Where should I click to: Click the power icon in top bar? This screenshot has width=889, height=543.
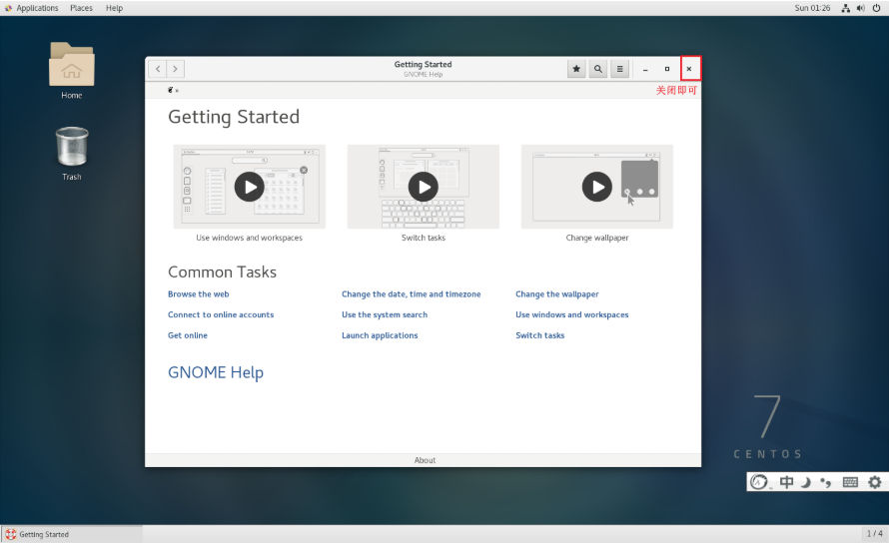click(876, 8)
